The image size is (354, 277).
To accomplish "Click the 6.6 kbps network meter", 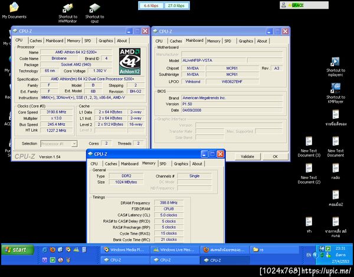I will 151,6.
